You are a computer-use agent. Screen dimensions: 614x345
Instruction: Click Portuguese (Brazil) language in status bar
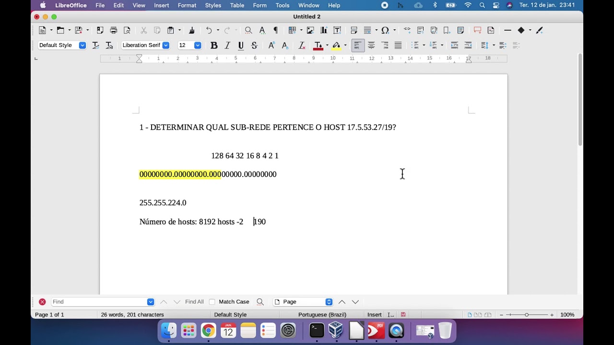322,315
